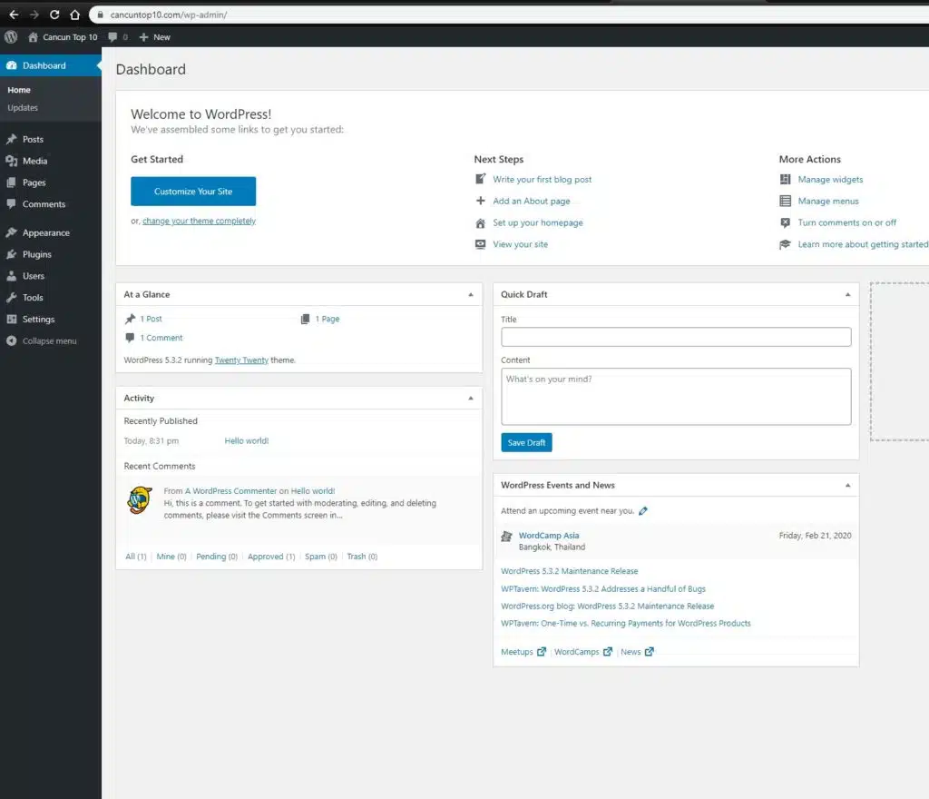The width and height of the screenshot is (929, 799).
Task: Reload the page with the refresh icon
Action: point(54,15)
